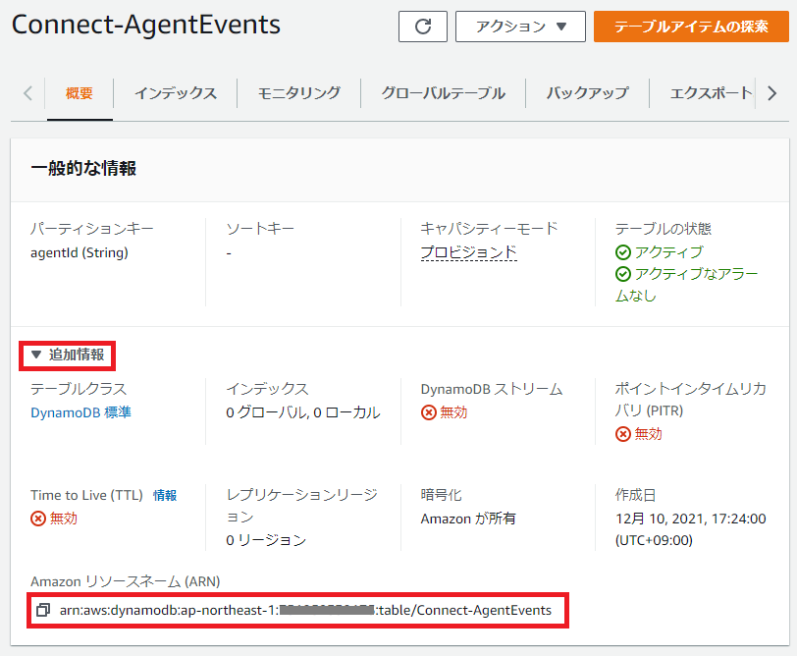797x656 pixels.
Task: Click the creation date 12月 10, 2021 value
Action: [690, 529]
